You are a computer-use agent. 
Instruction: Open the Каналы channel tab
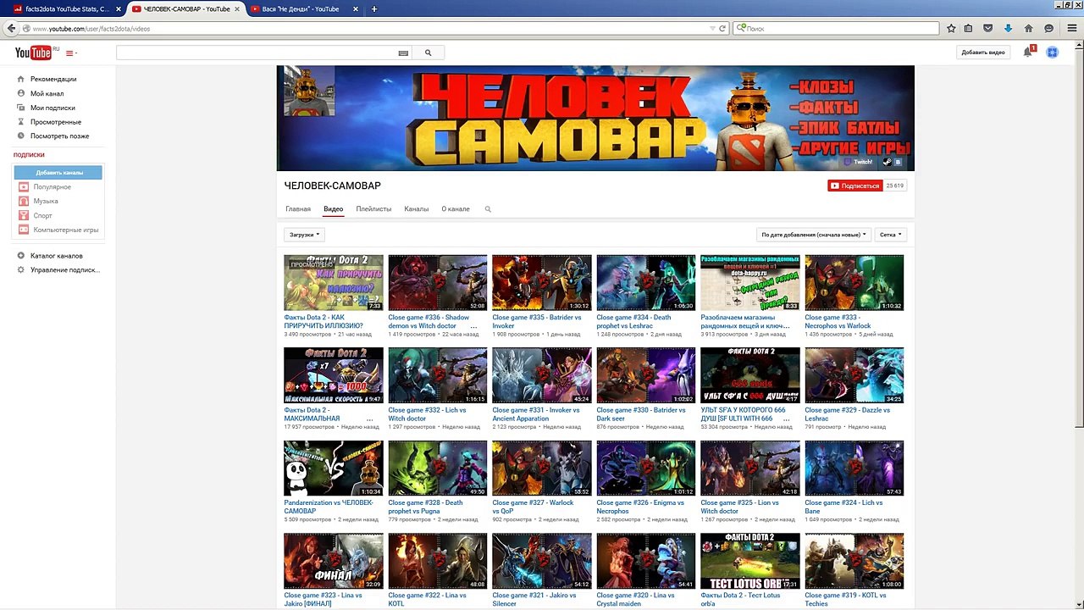(x=417, y=209)
